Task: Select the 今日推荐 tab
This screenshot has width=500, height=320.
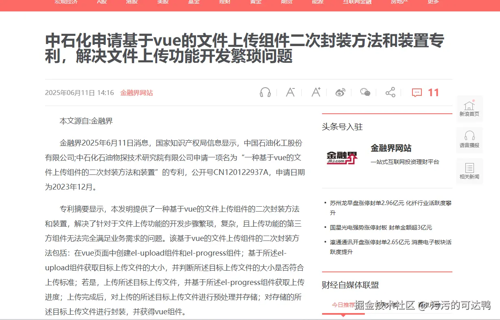Action: (x=343, y=305)
